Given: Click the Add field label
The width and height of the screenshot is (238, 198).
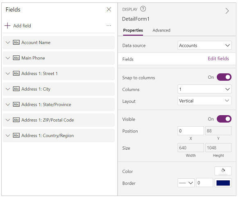Looking at the screenshot, I should (x=22, y=26).
